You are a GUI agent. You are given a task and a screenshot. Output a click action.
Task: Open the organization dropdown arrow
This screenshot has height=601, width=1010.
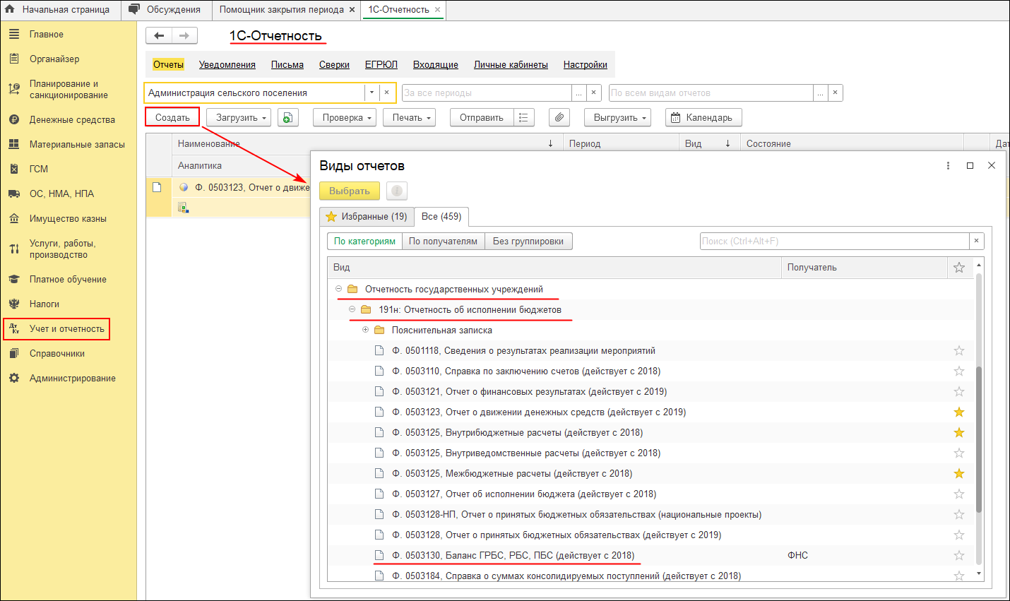[x=372, y=93]
